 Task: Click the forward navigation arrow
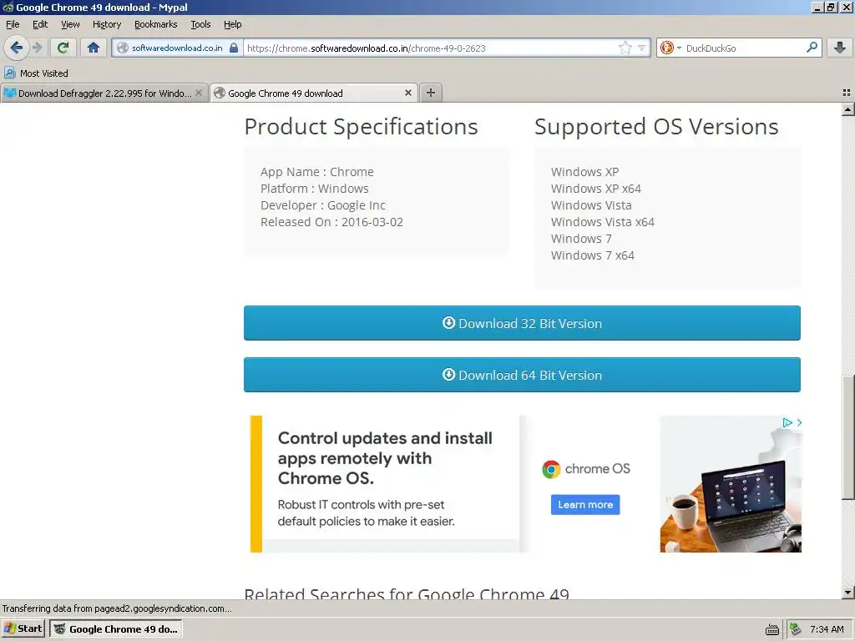[37, 48]
